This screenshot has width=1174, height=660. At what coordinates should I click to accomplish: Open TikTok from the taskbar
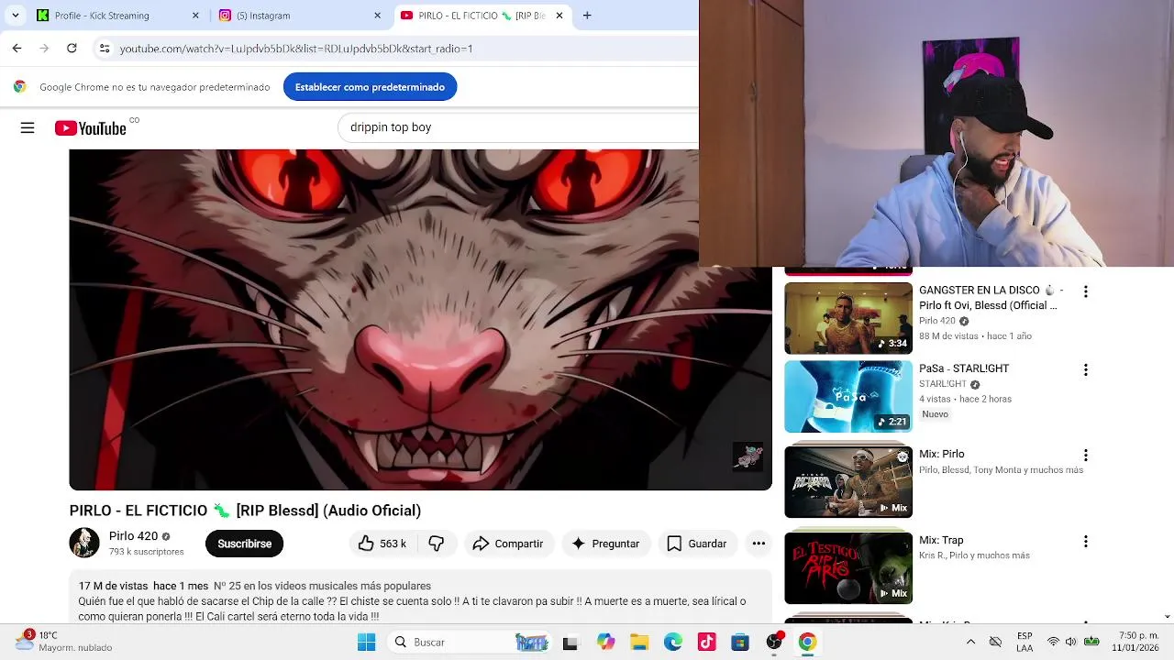706,642
